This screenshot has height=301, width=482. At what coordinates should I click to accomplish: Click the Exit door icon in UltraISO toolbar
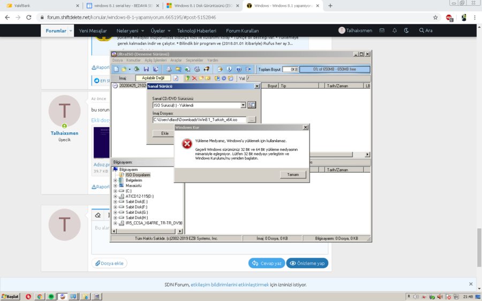[x=248, y=70]
